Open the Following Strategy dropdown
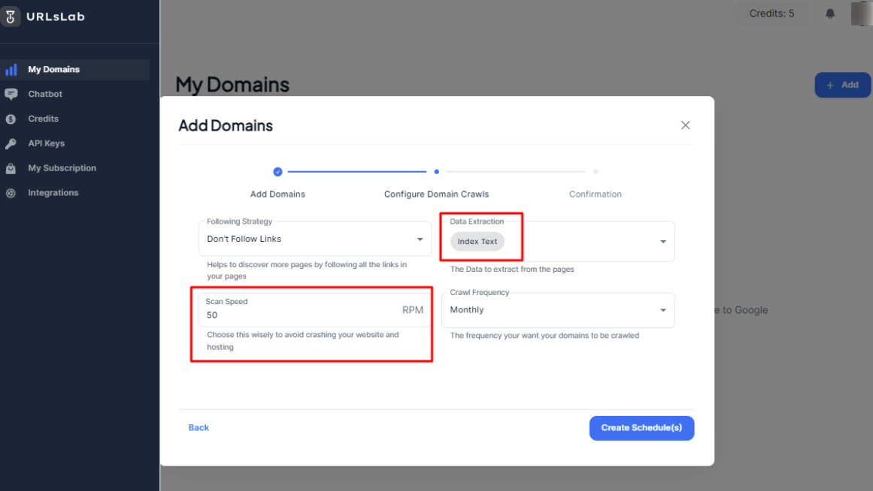 pyautogui.click(x=420, y=238)
